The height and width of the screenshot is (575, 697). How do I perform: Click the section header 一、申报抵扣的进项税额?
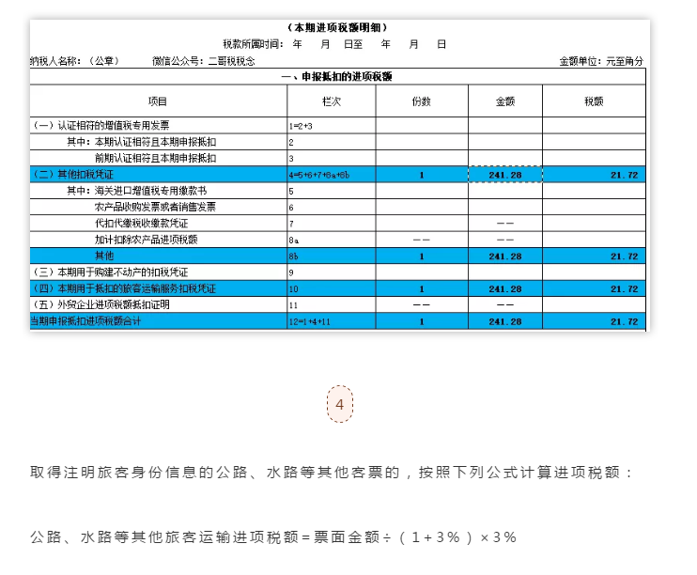(x=337, y=76)
